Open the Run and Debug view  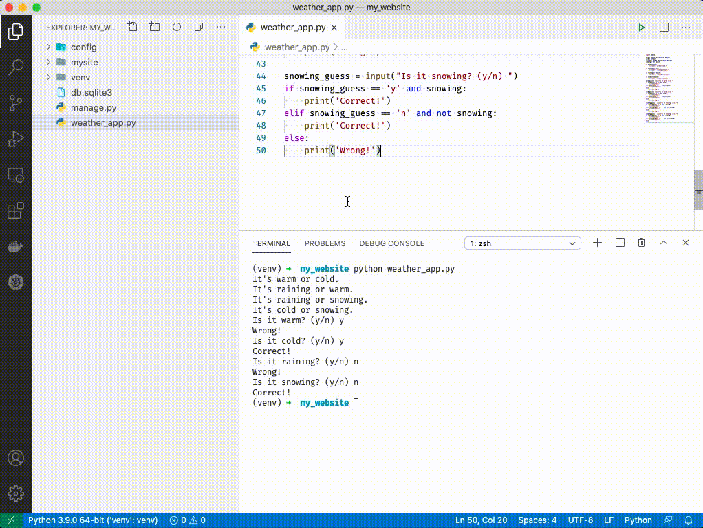click(15, 140)
